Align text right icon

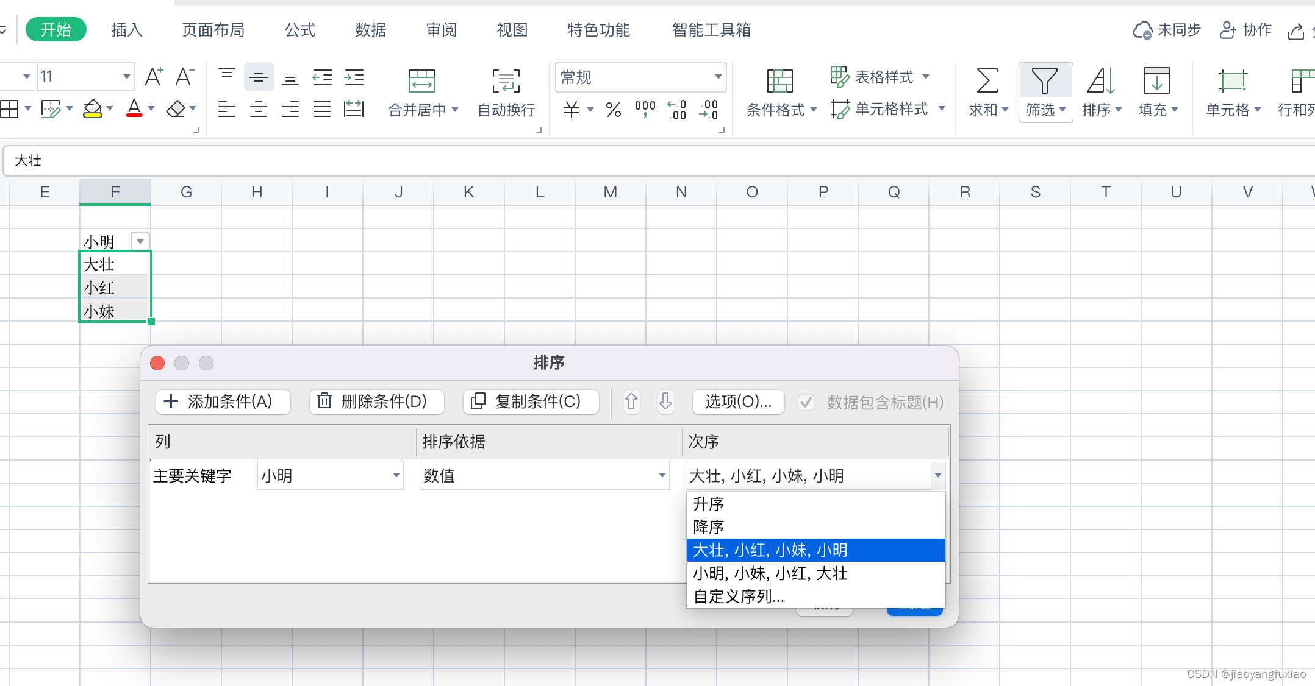(x=290, y=110)
